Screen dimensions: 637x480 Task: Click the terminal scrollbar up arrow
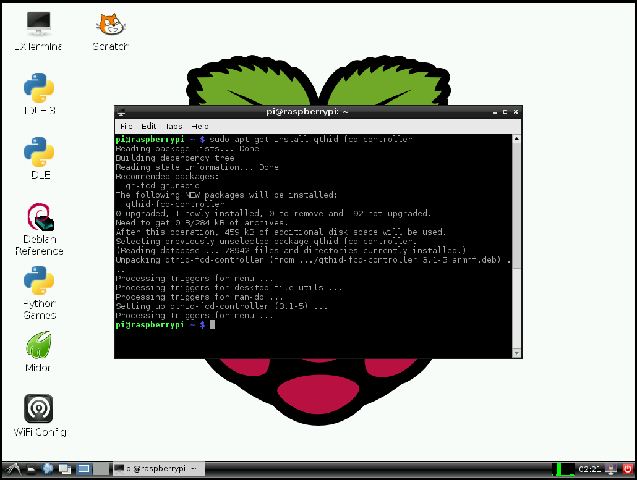click(x=517, y=139)
